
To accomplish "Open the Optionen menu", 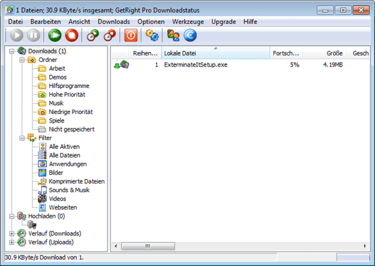I will (151, 22).
